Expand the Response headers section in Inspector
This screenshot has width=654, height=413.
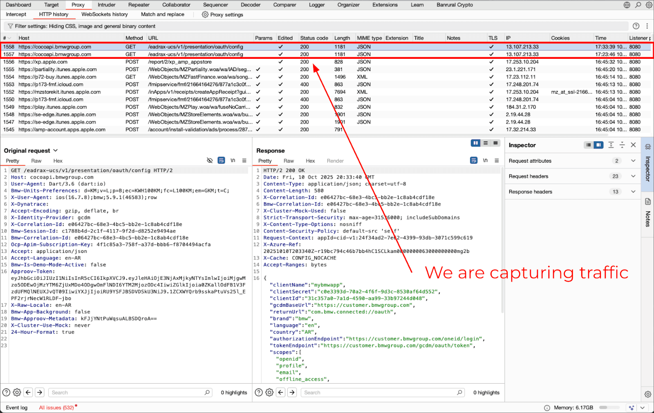[633, 192]
